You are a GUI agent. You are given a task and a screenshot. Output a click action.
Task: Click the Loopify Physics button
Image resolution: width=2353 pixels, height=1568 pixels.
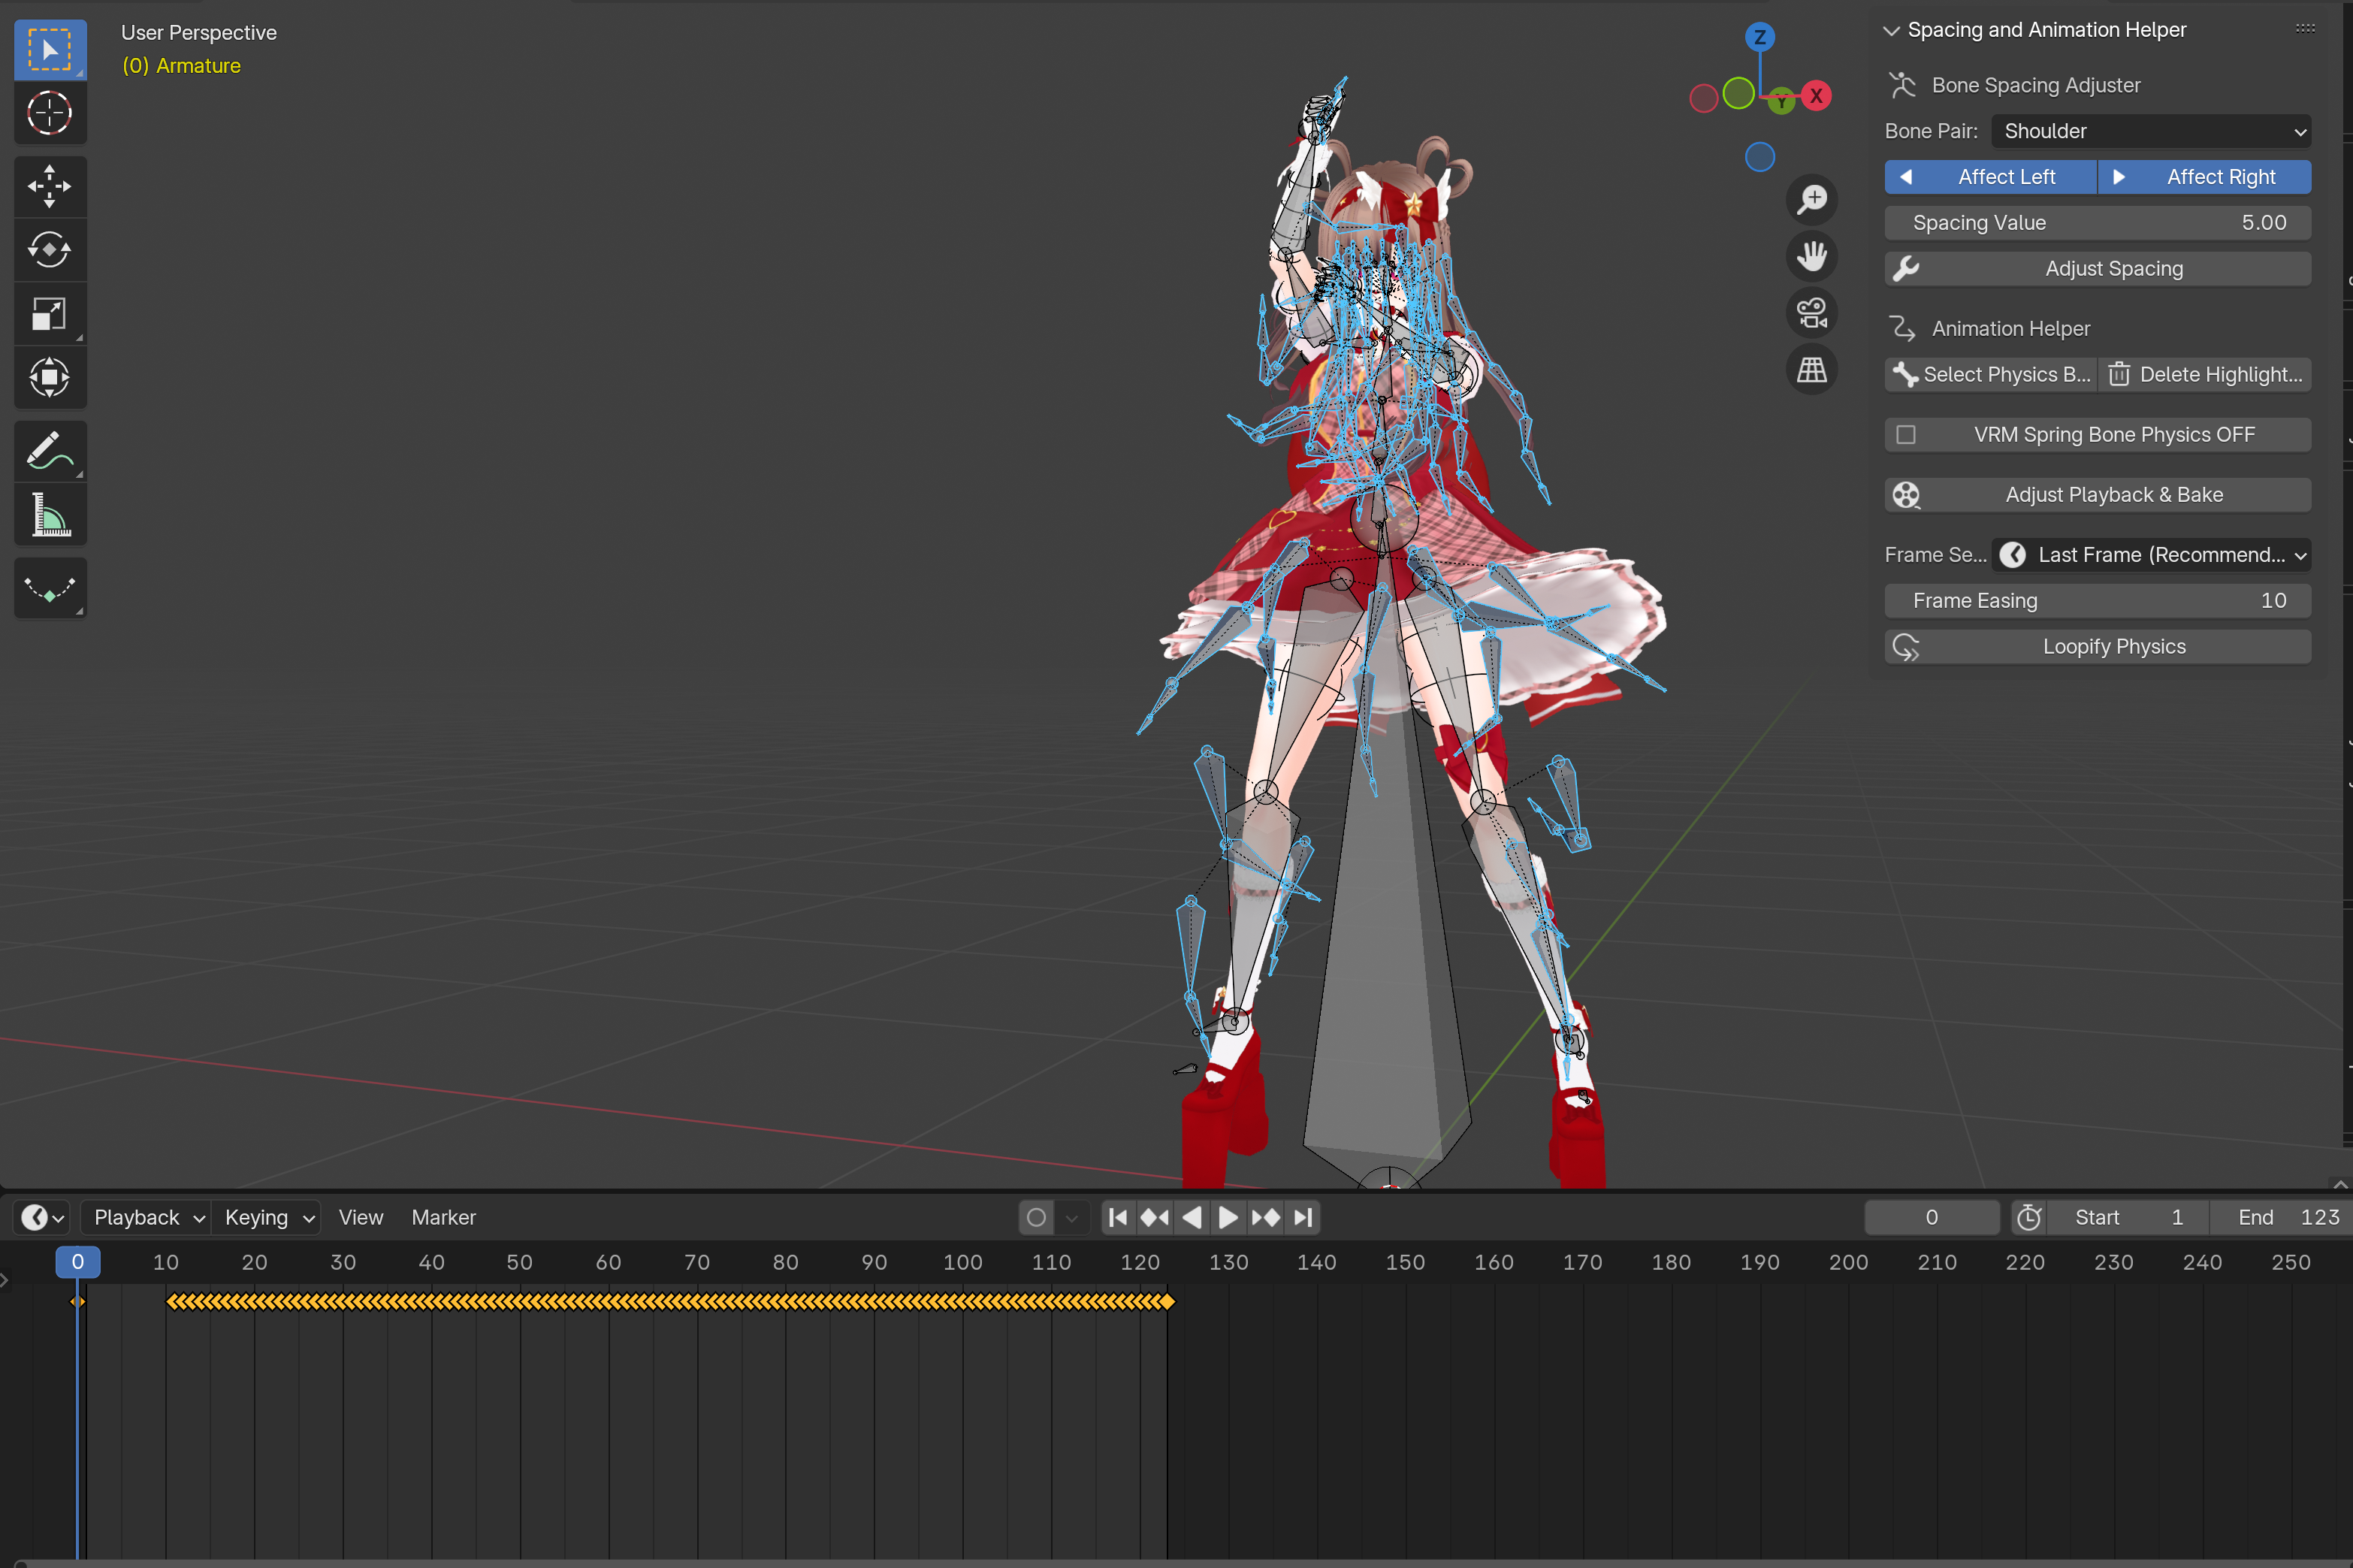pyautogui.click(x=2097, y=647)
